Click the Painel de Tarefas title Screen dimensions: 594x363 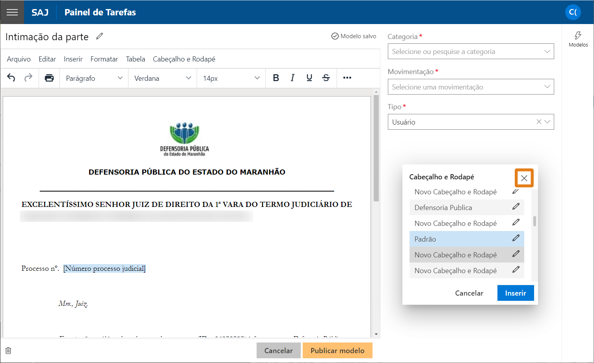tap(100, 12)
